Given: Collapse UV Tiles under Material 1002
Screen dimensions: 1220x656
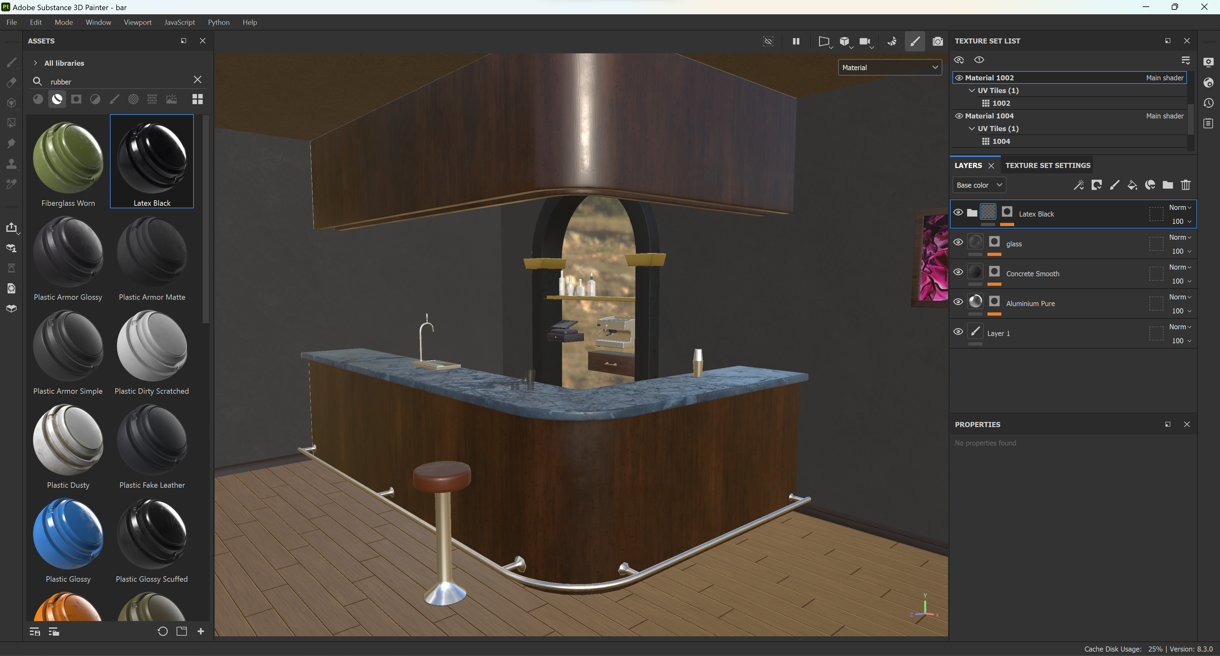Looking at the screenshot, I should (x=972, y=90).
